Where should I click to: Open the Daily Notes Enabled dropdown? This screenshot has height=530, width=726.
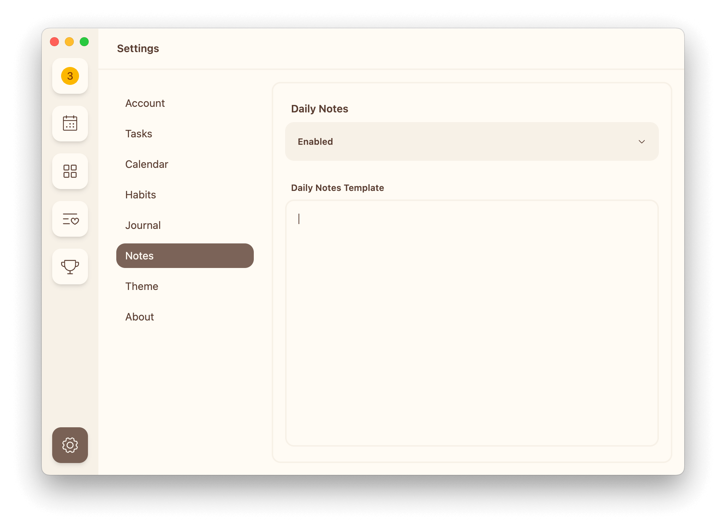(x=472, y=141)
